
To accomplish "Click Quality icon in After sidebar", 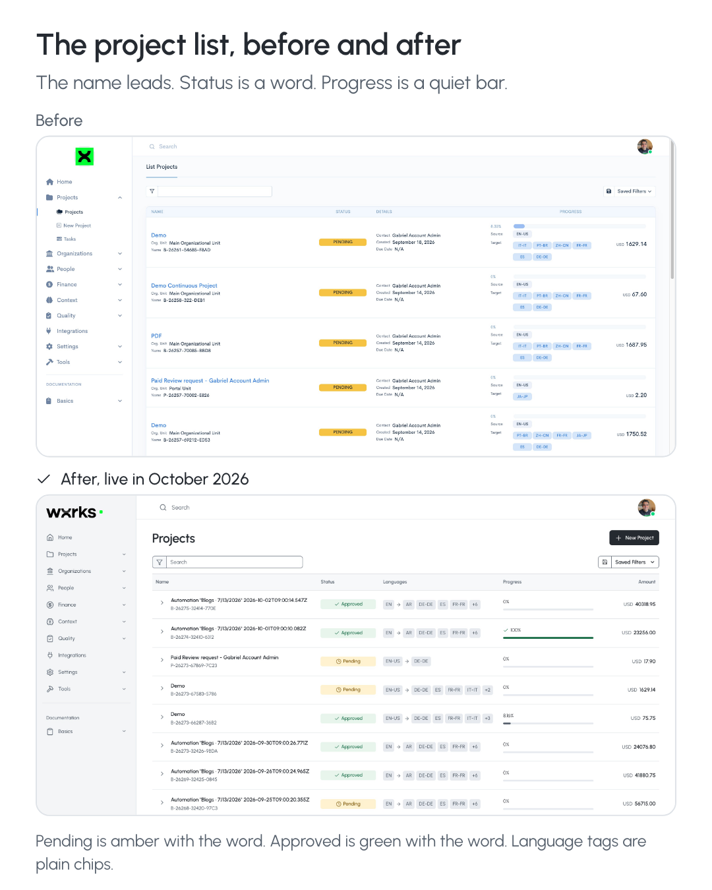I will tap(50, 638).
